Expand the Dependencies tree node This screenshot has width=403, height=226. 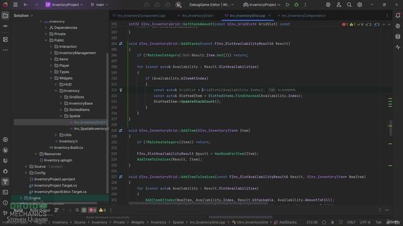(x=46, y=28)
